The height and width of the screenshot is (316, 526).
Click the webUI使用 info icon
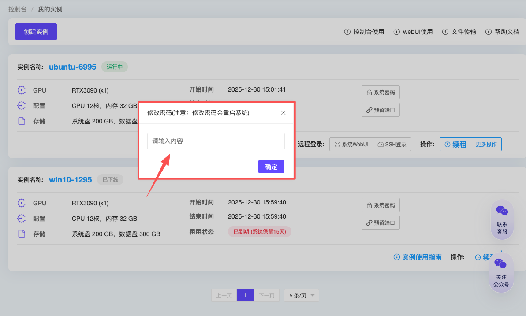click(397, 32)
